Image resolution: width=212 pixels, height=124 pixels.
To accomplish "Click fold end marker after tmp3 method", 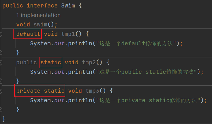I will 1,109.
